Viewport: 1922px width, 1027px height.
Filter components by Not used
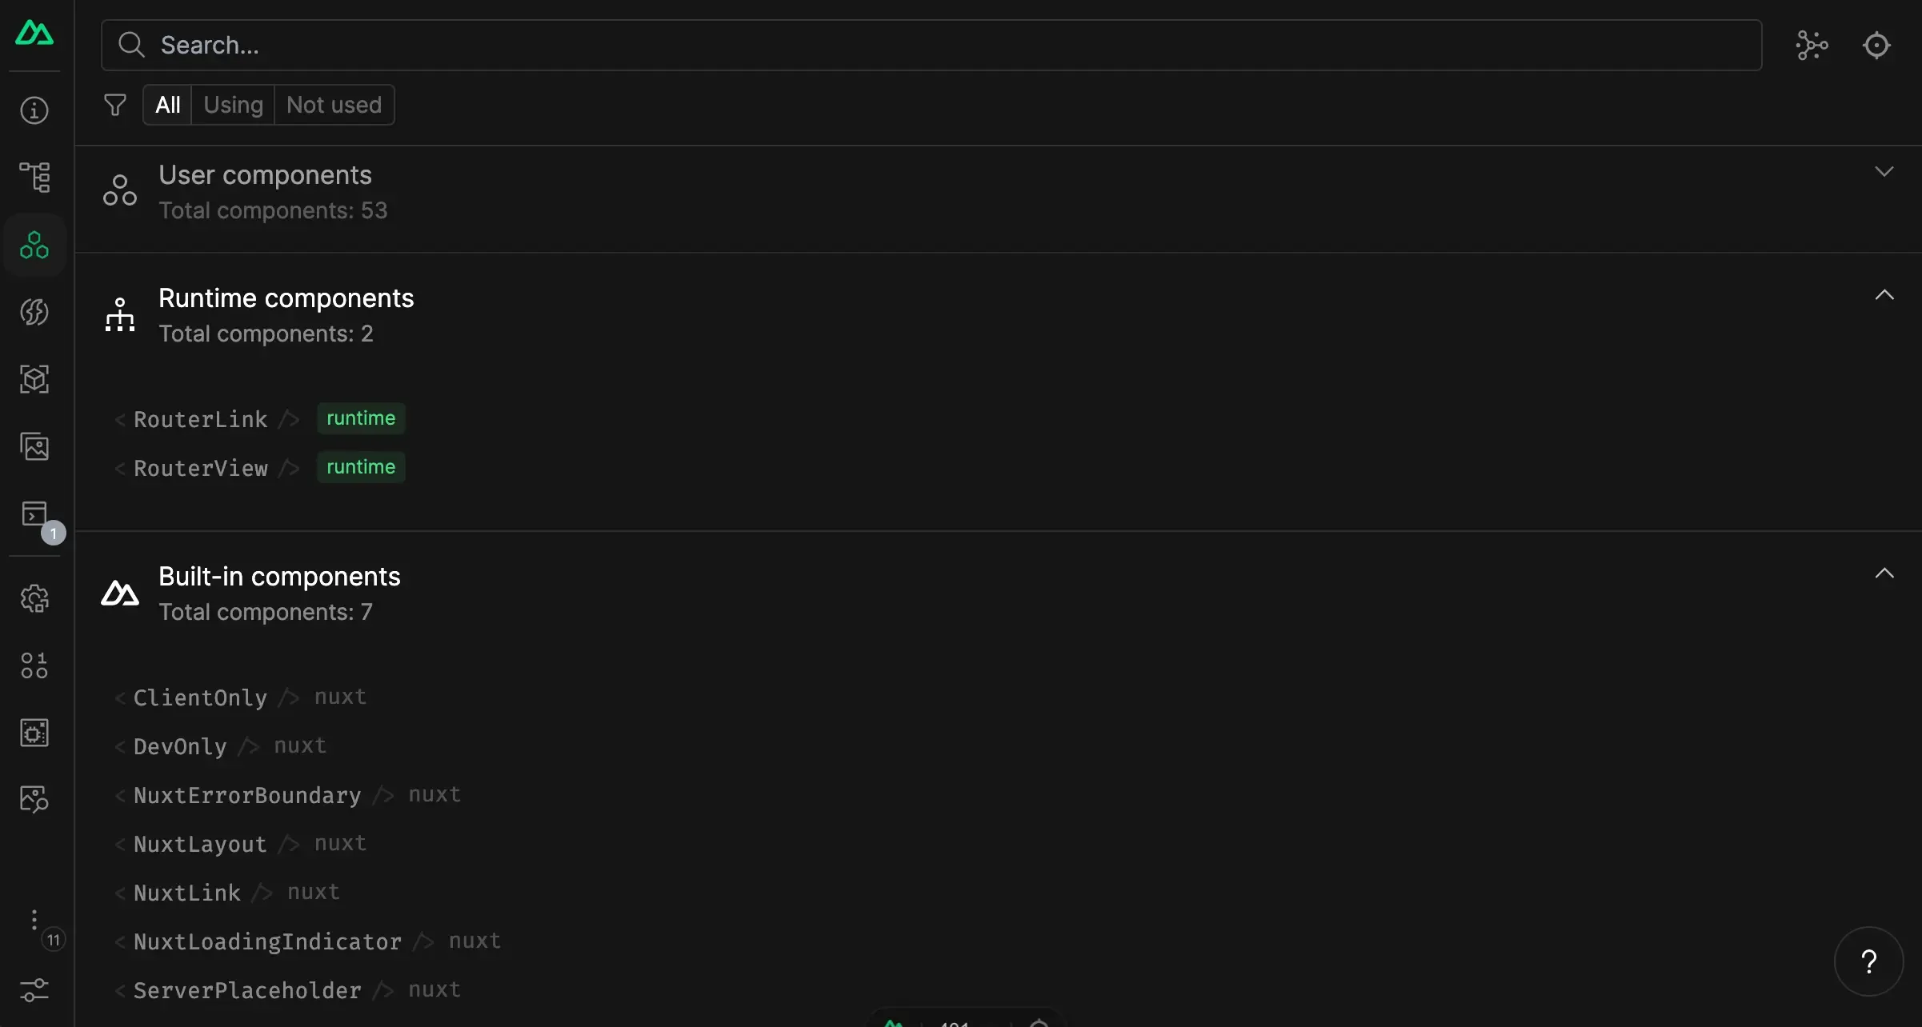click(334, 105)
